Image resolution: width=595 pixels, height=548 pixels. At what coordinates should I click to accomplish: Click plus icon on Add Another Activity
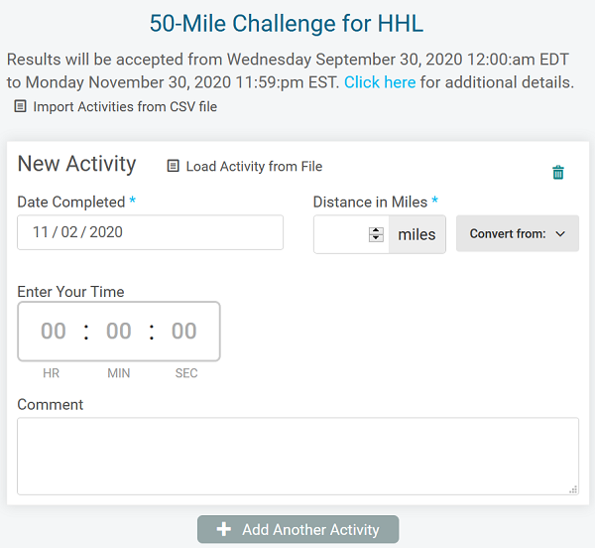coord(224,529)
